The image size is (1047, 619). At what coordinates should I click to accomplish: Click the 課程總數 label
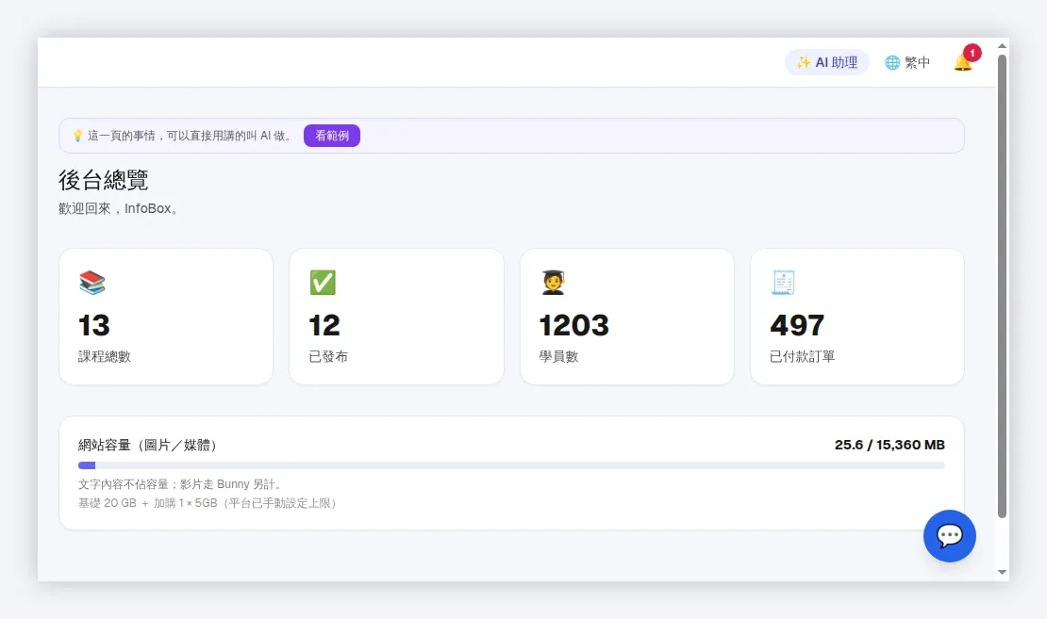(104, 356)
